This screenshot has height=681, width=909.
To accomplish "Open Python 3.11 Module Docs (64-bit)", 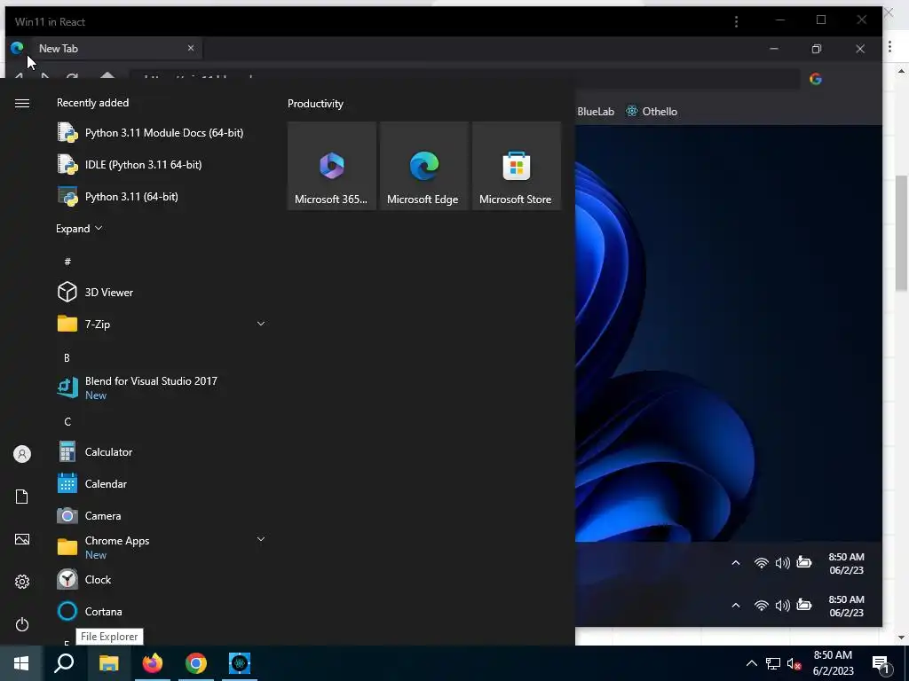I will [149, 133].
